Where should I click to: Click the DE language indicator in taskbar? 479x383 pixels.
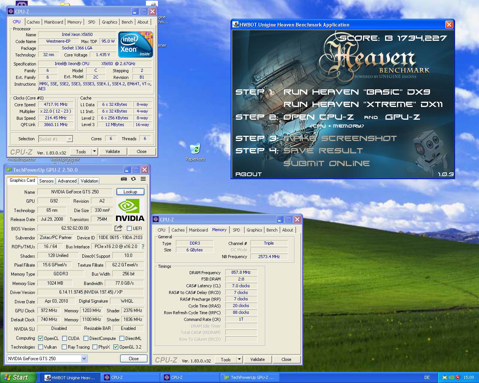[x=427, y=377]
